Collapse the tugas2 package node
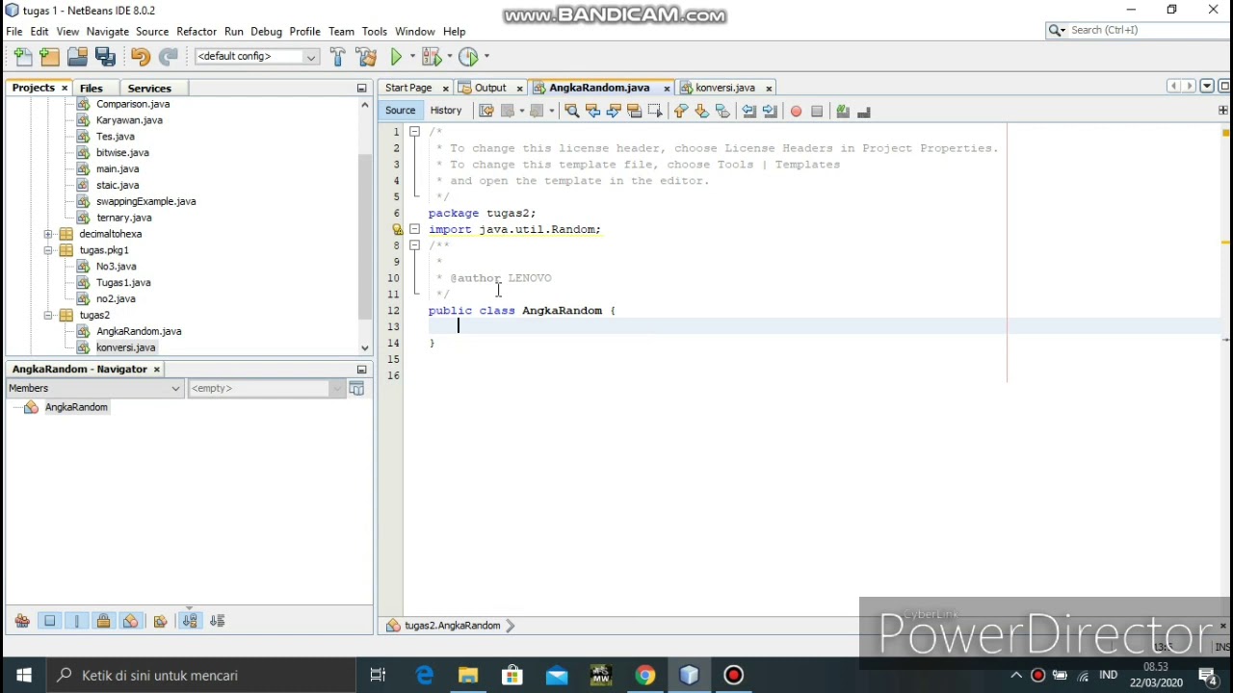Image resolution: width=1233 pixels, height=693 pixels. point(48,315)
